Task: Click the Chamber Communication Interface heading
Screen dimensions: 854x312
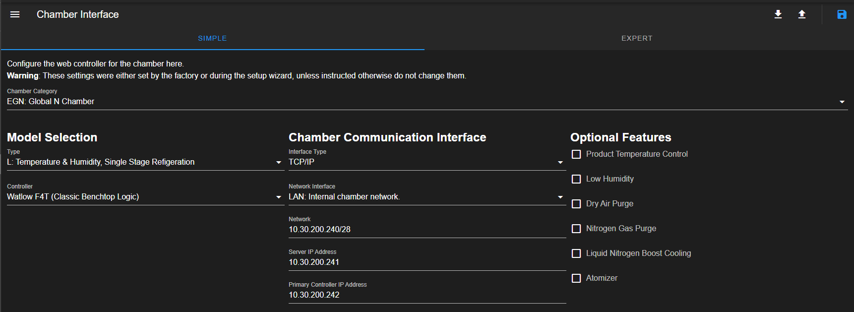Action: click(387, 137)
